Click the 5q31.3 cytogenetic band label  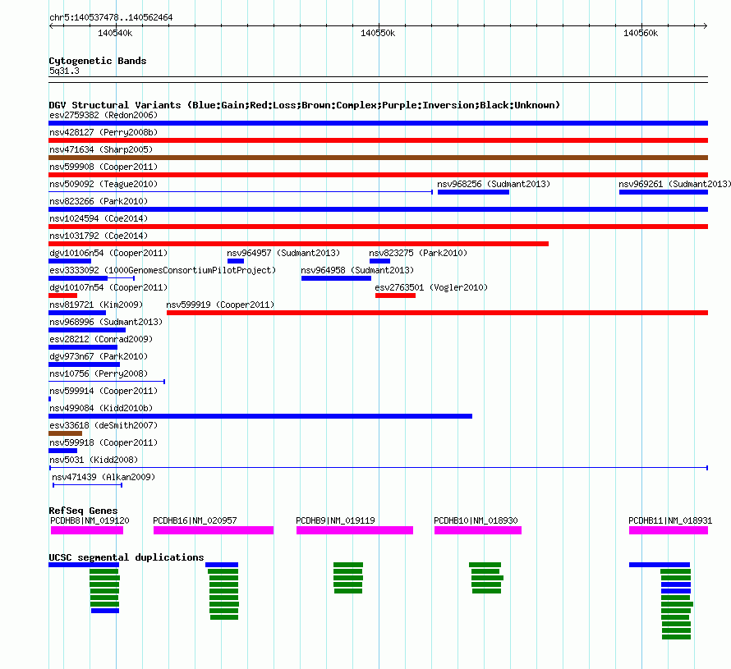pyautogui.click(x=64, y=71)
